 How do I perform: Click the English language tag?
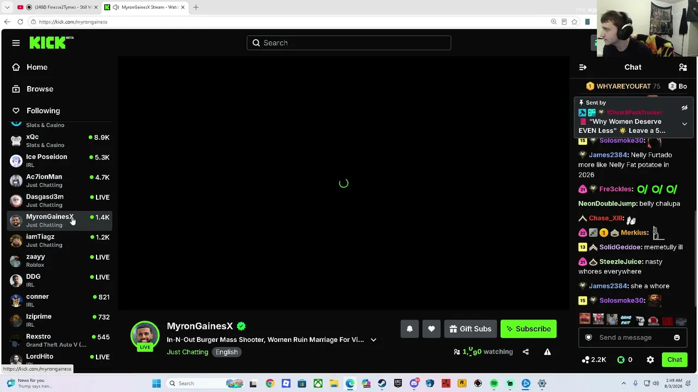[x=226, y=352]
